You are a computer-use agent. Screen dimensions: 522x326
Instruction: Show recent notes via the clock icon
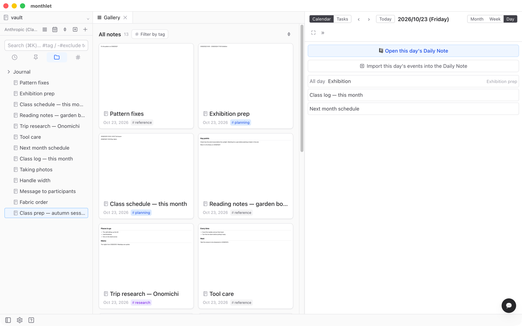[14, 57]
